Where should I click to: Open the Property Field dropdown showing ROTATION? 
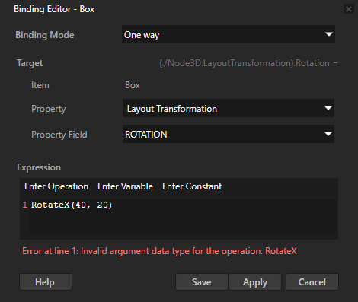[x=229, y=134]
